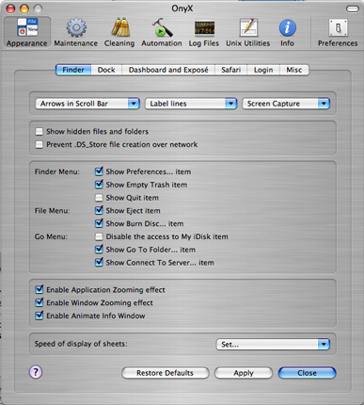The width and height of the screenshot is (364, 405).
Task: Toggle Show Burn Disc... item checkbox
Action: click(99, 223)
